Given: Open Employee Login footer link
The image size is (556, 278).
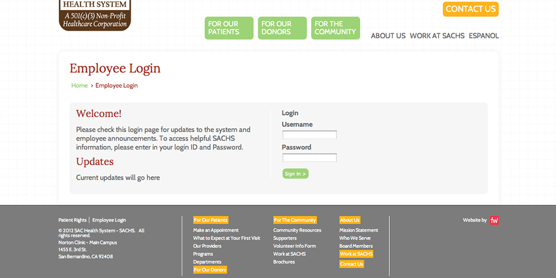Looking at the screenshot, I should [109, 220].
